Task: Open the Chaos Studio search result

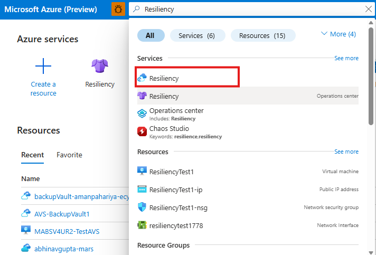Action: [x=169, y=128]
